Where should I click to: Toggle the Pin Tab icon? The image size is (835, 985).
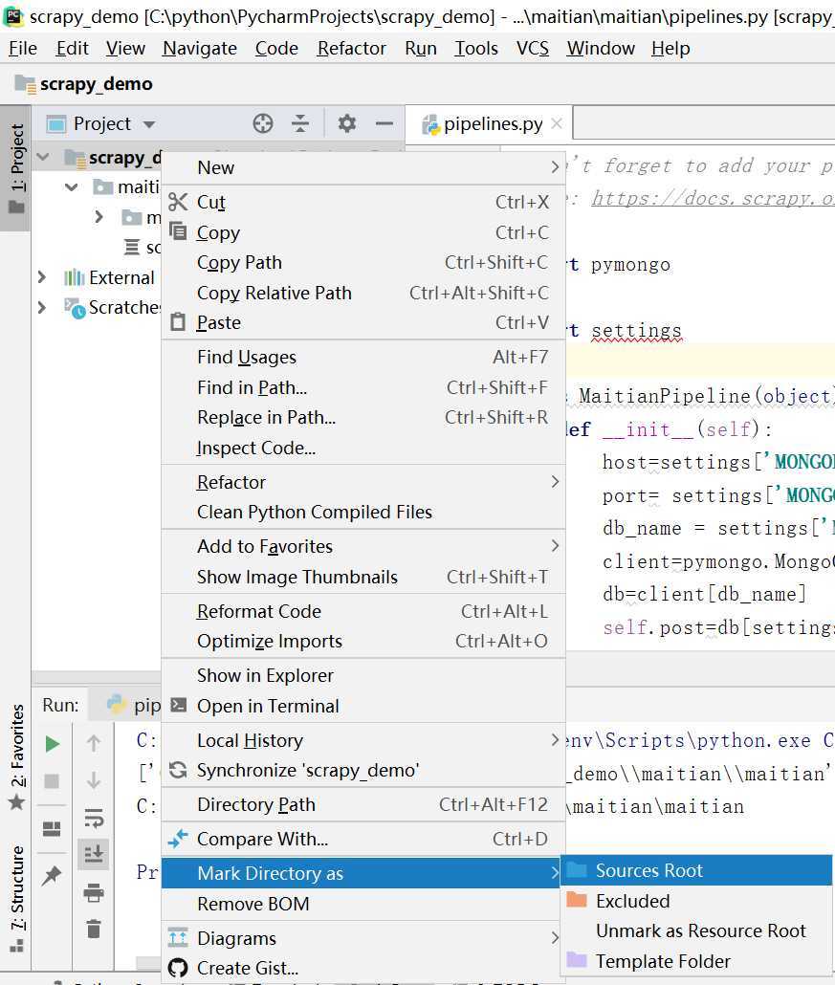pos(52,875)
